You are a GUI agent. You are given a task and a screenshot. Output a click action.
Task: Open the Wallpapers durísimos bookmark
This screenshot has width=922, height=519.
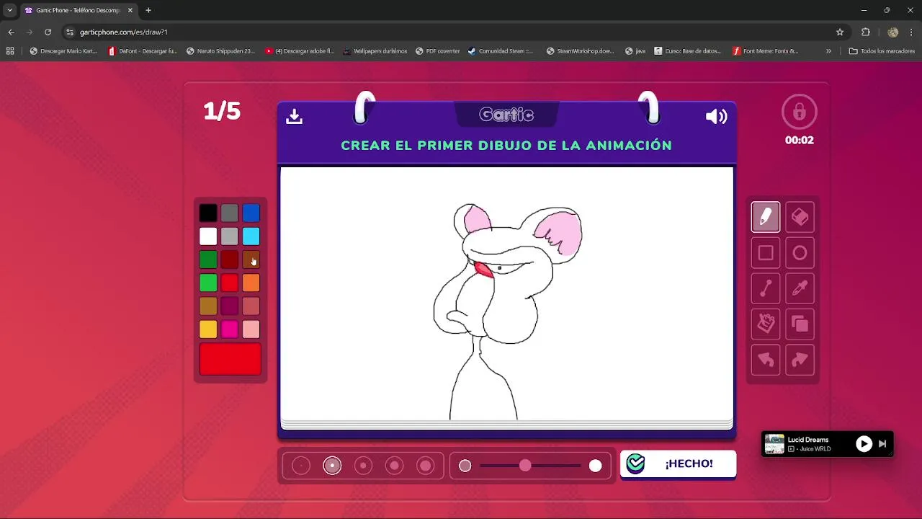click(x=375, y=51)
